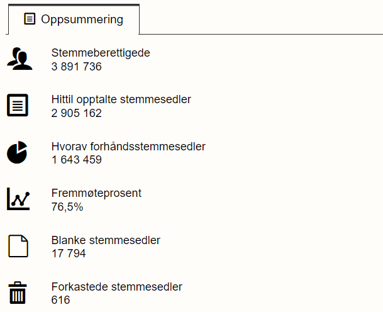Click the trash can icon for Forkastede stemmesedler

click(x=18, y=293)
